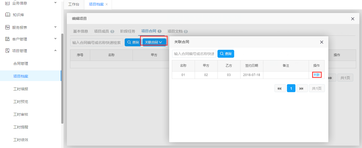Screen dimensions: 362x148
Task: Switch to the 阶段任务 tab
Action: 128,31
